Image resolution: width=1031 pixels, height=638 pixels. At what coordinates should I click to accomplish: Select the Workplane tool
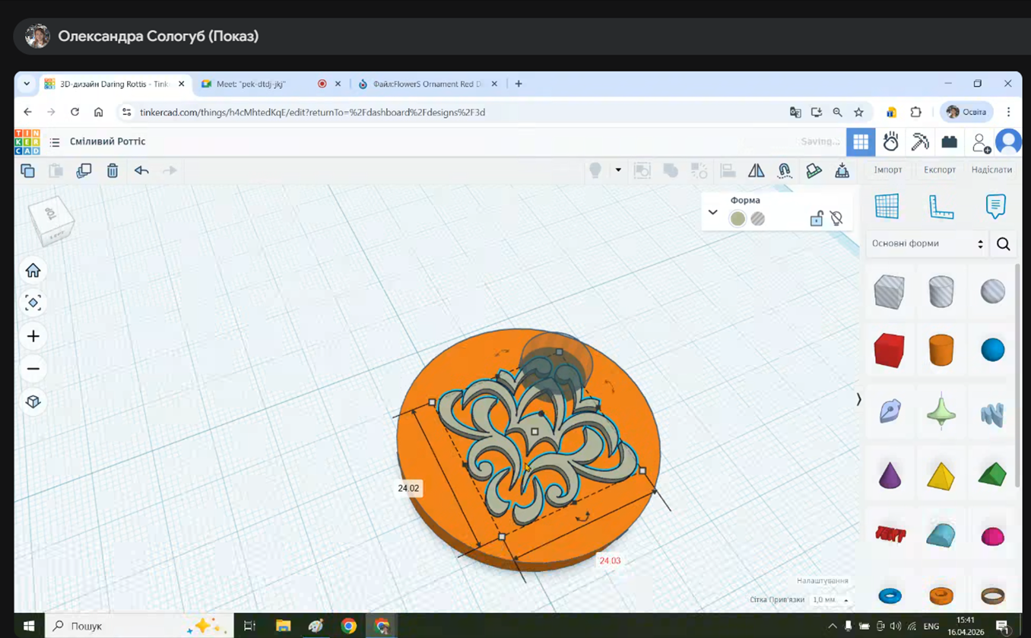(887, 206)
